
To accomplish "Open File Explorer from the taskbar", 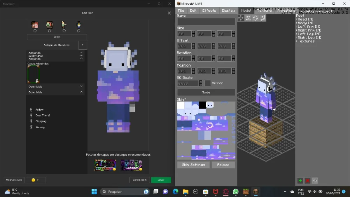I will point(185,191).
